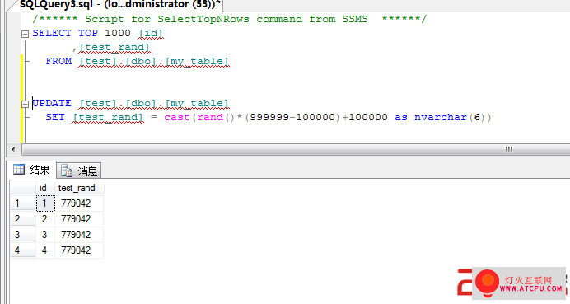Image resolution: width=570 pixels, height=304 pixels.
Task: Click test_rand value 779042 in row 3
Action: [x=79, y=235]
